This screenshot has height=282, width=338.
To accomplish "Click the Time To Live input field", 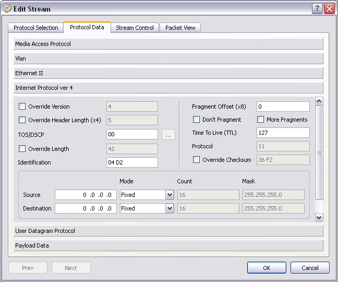I will click(x=283, y=133).
